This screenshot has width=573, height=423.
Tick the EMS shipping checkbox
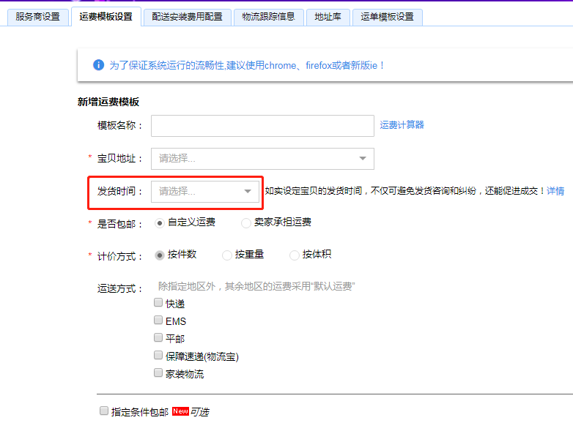point(158,321)
